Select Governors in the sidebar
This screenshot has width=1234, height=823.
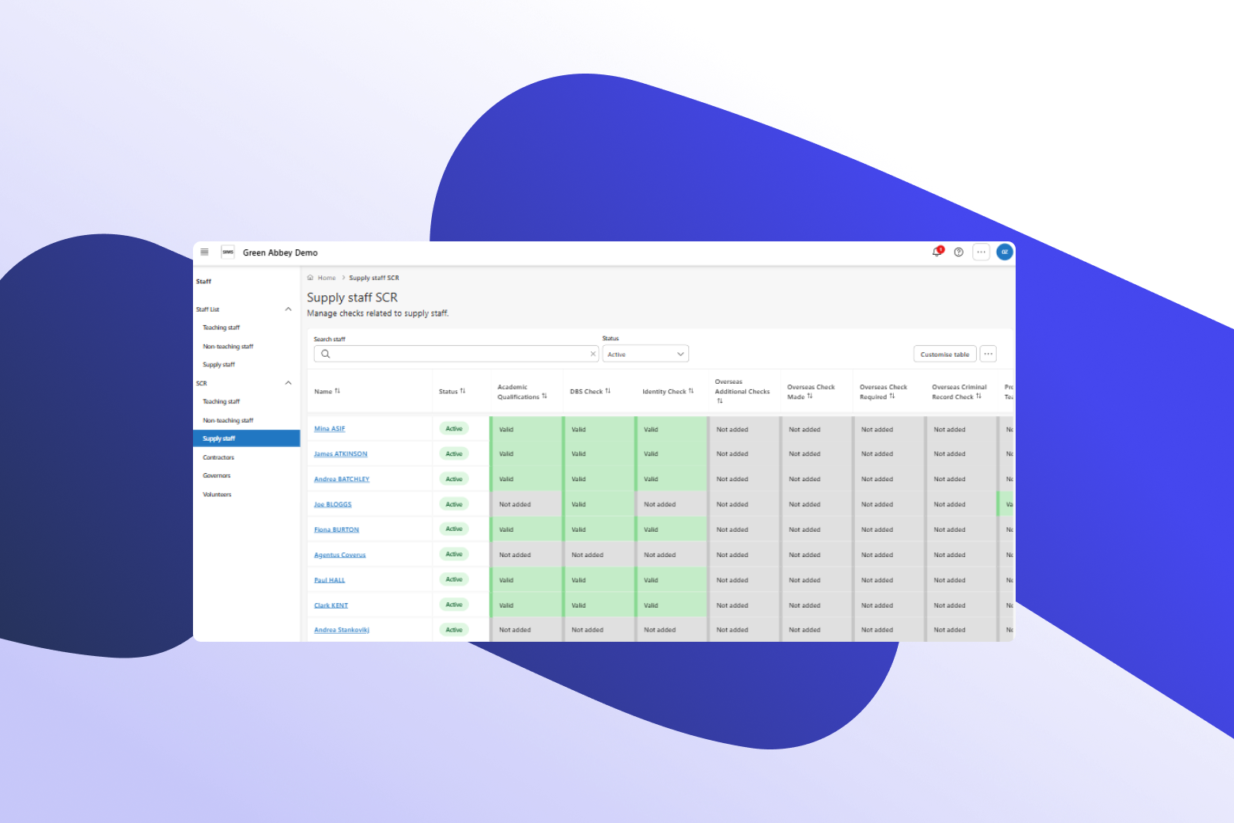click(217, 476)
